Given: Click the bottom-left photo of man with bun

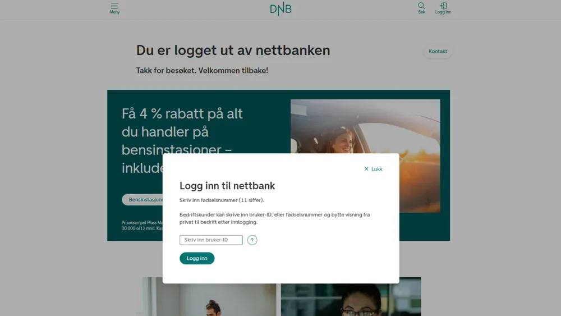Looking at the screenshot, I should pos(209,300).
